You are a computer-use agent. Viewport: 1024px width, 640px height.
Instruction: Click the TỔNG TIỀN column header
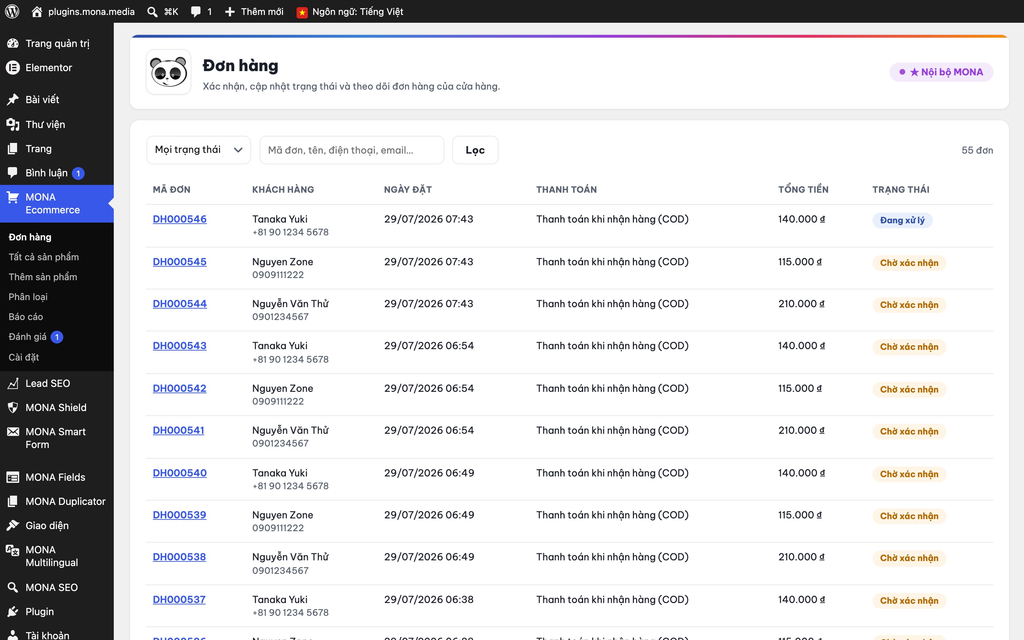[803, 190]
